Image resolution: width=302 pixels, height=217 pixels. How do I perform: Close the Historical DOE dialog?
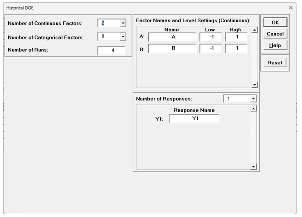point(291,8)
